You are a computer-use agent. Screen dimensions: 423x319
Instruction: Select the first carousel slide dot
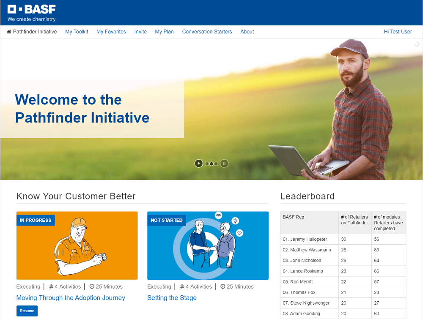coord(207,164)
